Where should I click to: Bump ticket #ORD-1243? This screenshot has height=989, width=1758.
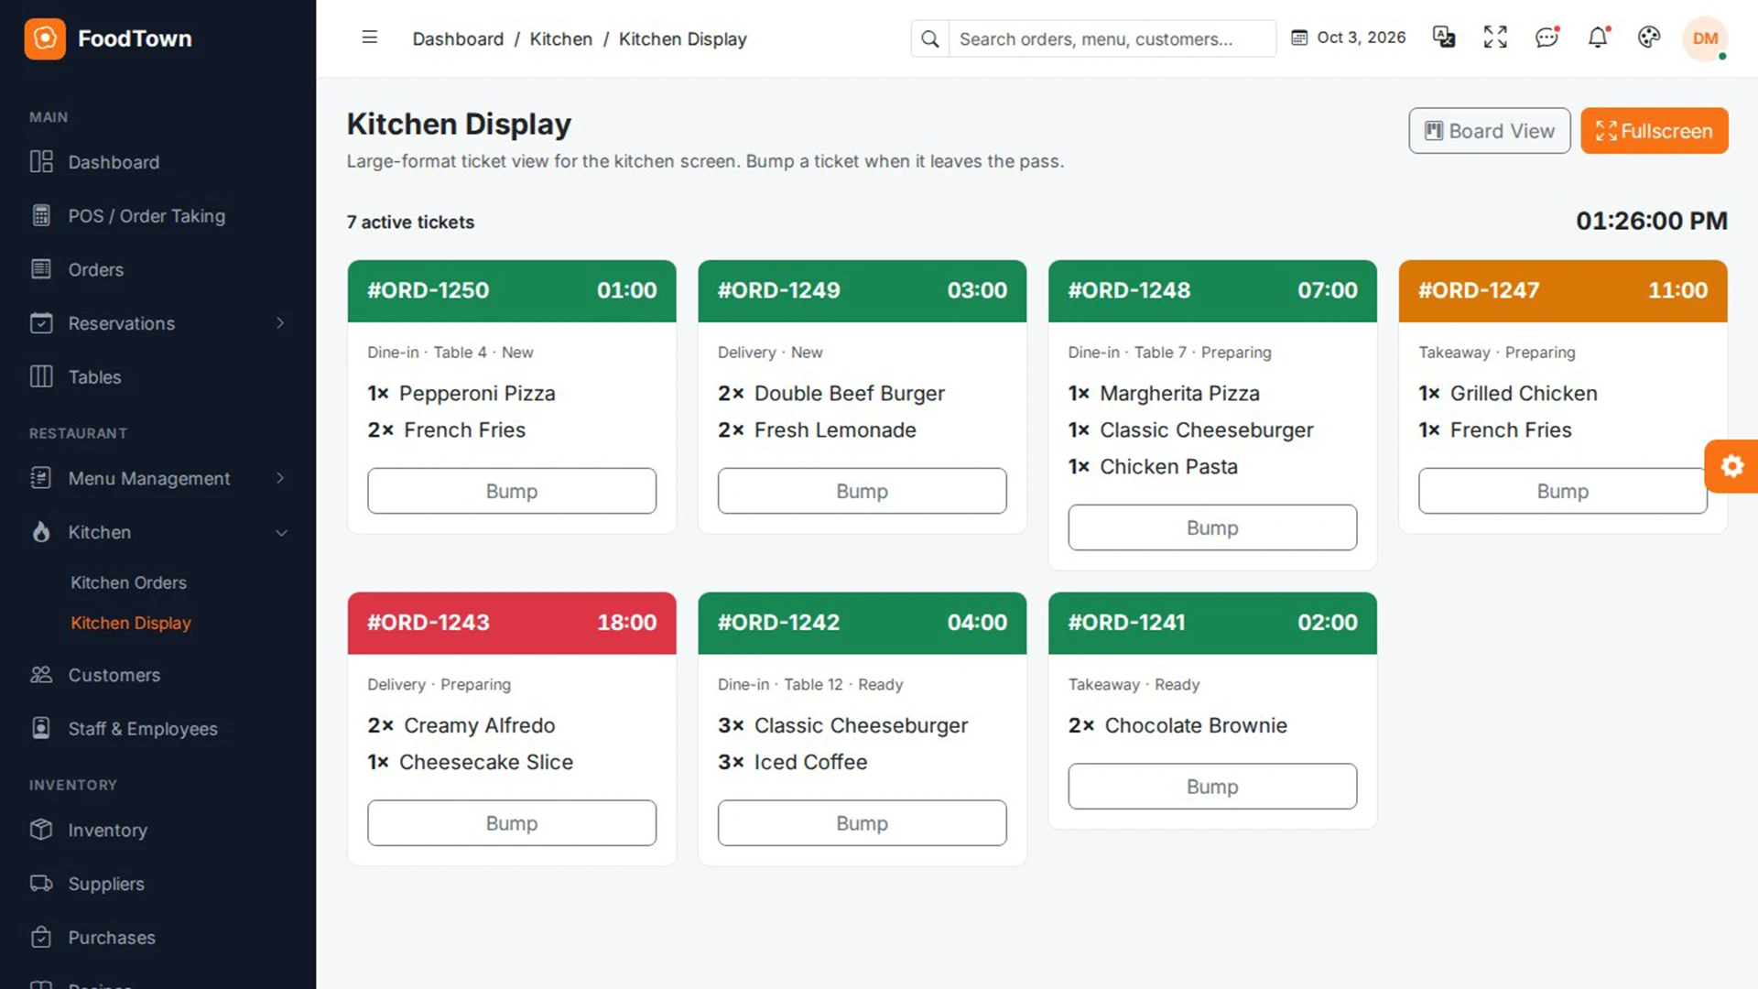tap(512, 823)
